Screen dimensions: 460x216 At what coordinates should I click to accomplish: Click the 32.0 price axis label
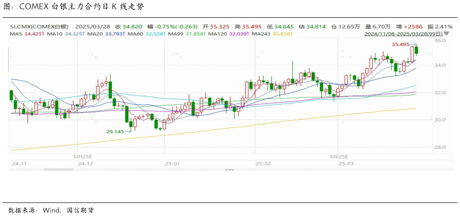coord(440,93)
